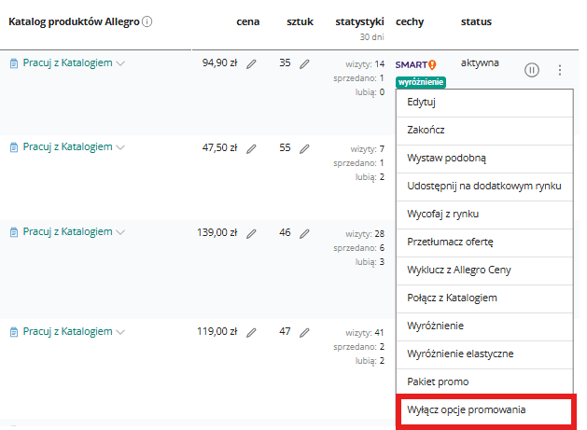The width and height of the screenshot is (587, 430).
Task: Expand Pracuj z Katalogiem chevron in 139,00 zł row
Action: pyautogui.click(x=120, y=232)
